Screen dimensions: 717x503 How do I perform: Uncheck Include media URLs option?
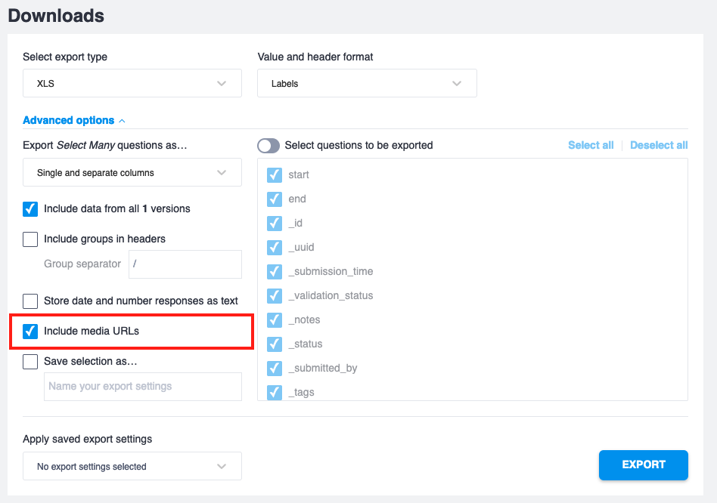click(30, 332)
